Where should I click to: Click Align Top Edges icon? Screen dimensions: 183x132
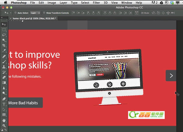pyautogui.click(x=73, y=13)
